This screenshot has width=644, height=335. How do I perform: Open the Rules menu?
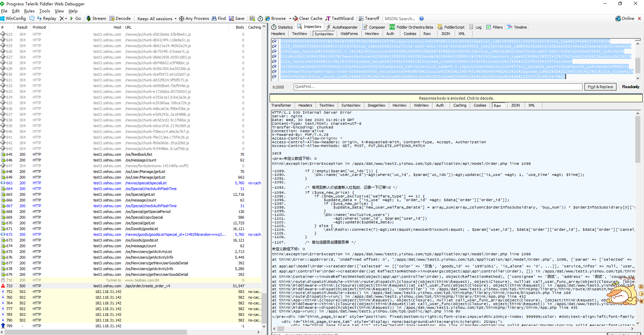[x=29, y=11]
